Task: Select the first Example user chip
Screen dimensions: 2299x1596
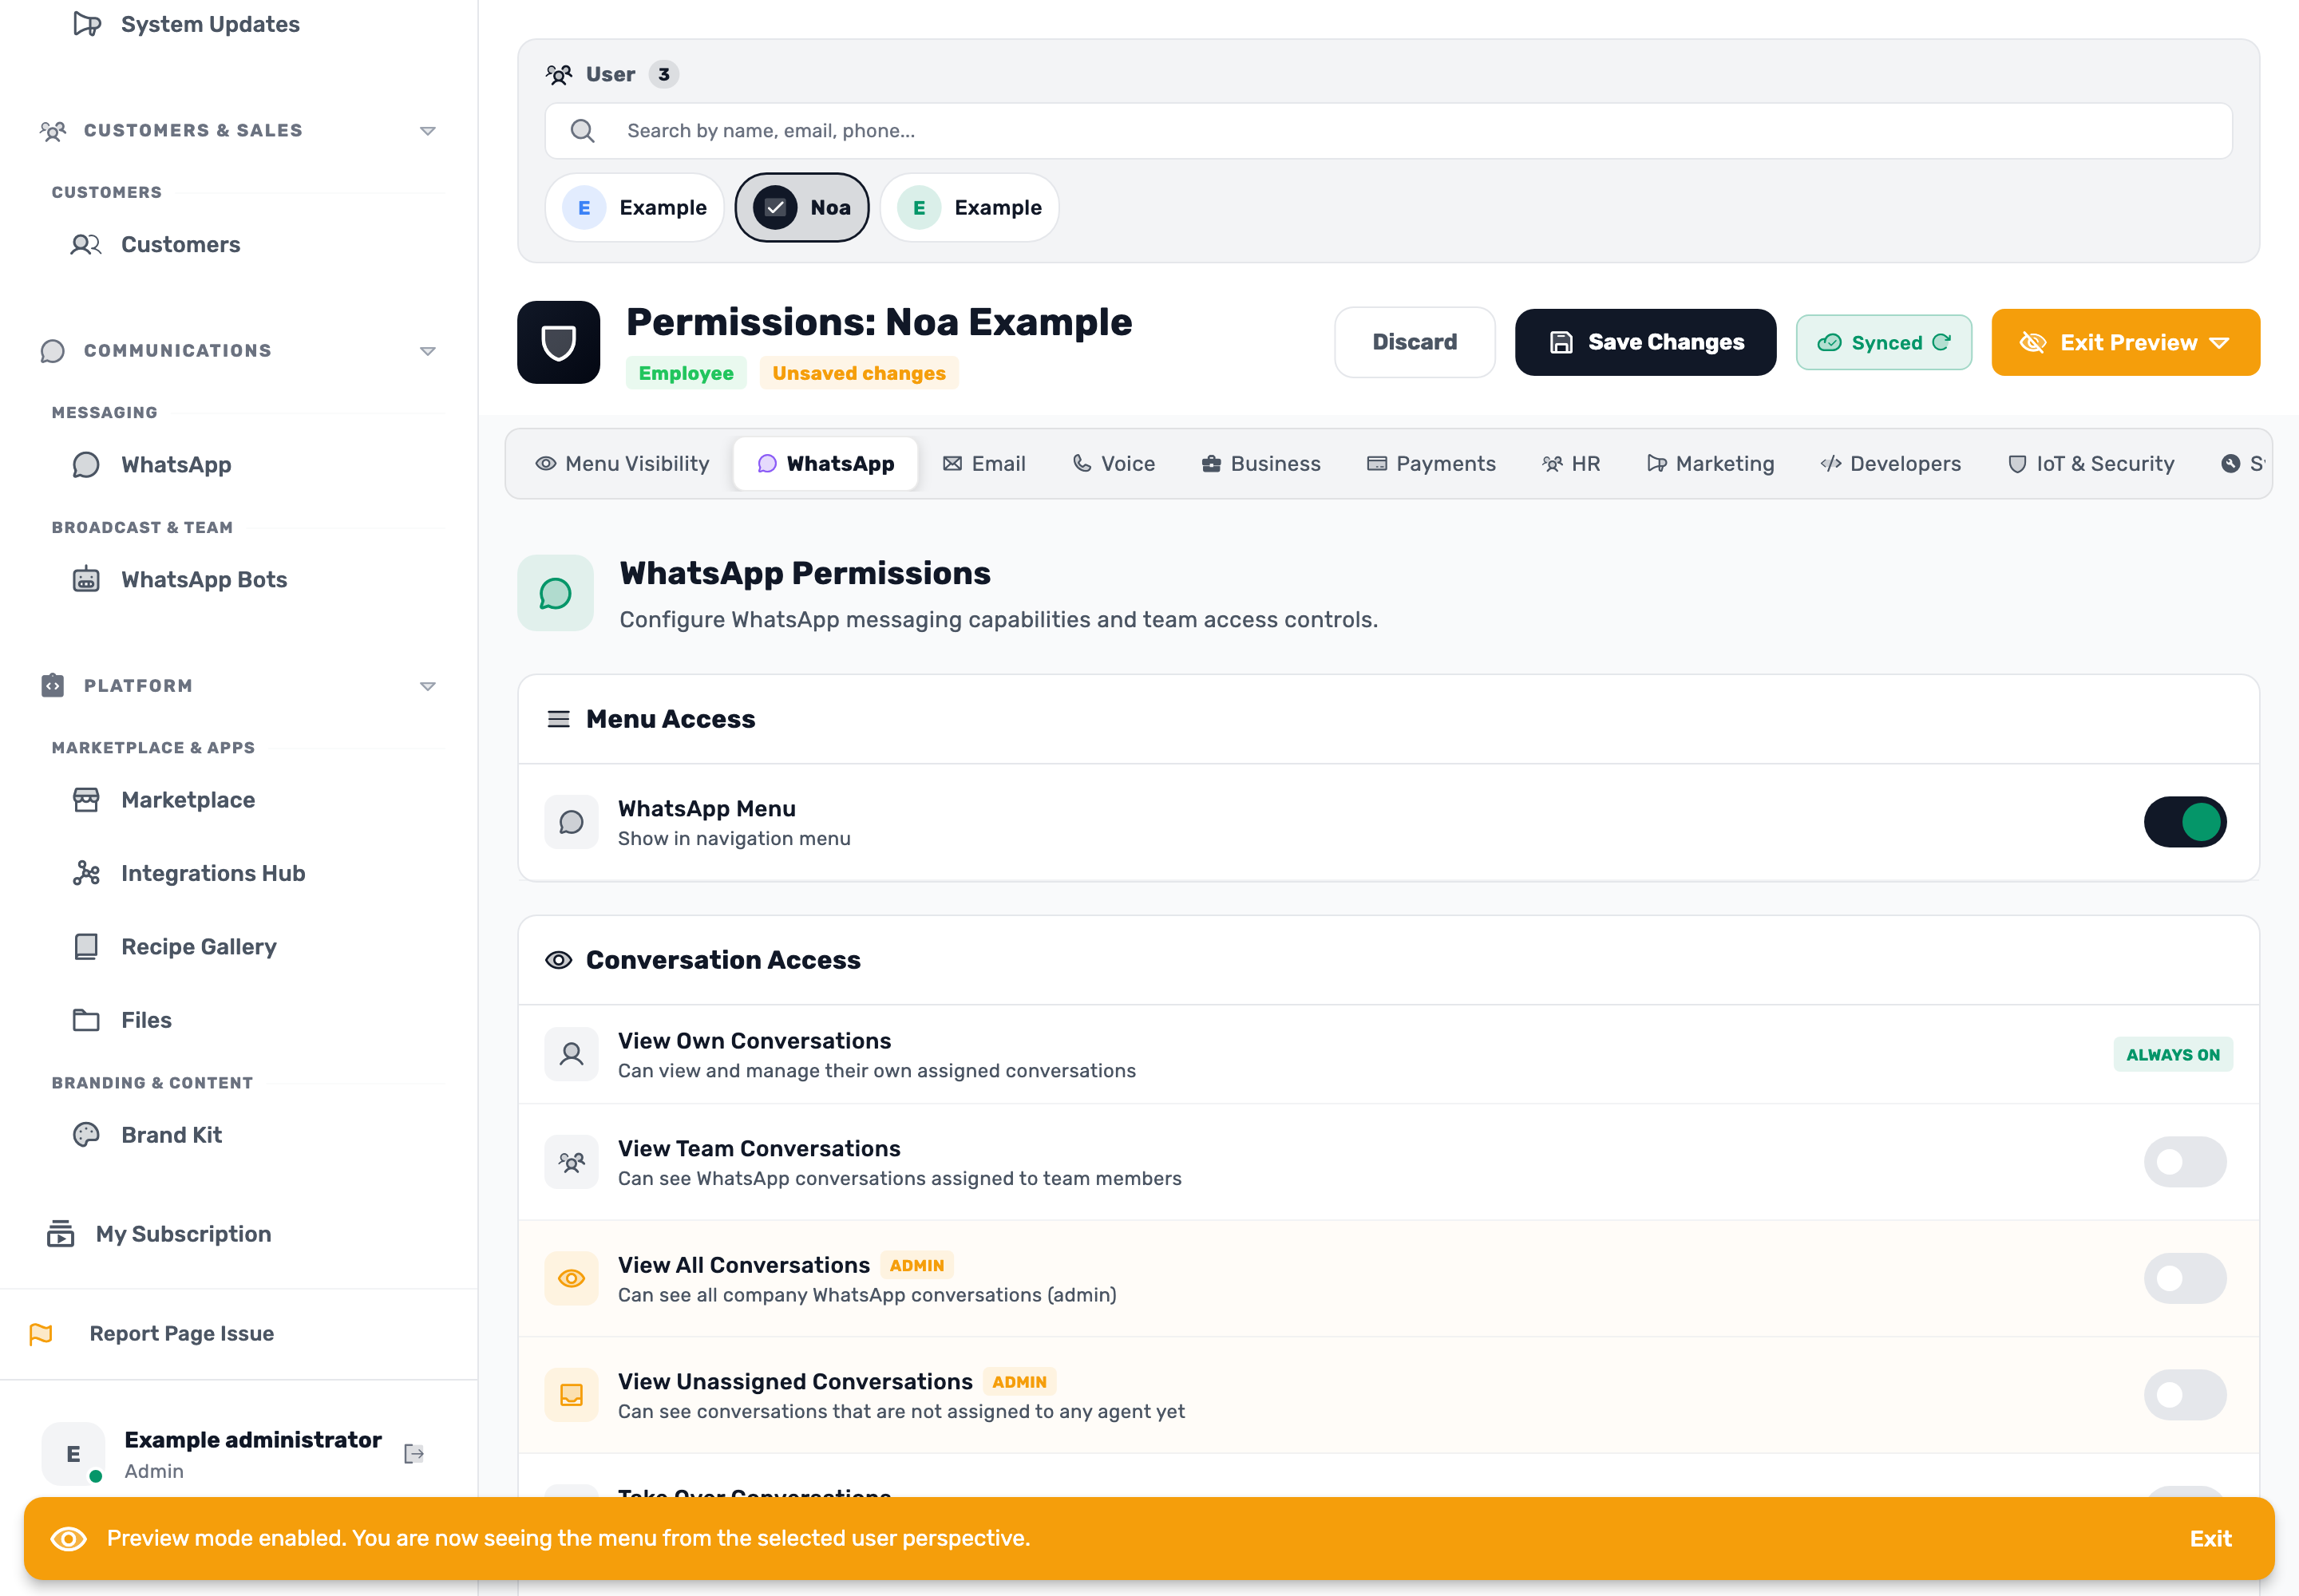Action: coord(635,208)
